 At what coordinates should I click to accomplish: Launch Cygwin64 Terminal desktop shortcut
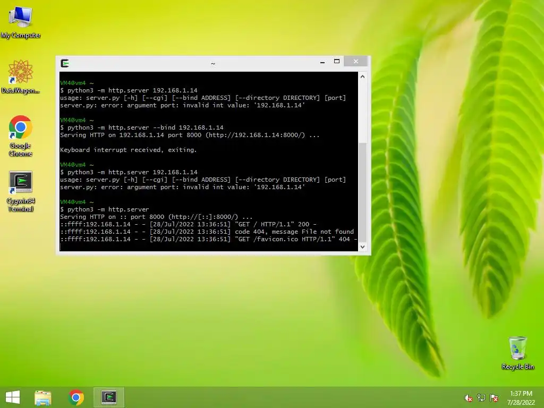point(21,191)
